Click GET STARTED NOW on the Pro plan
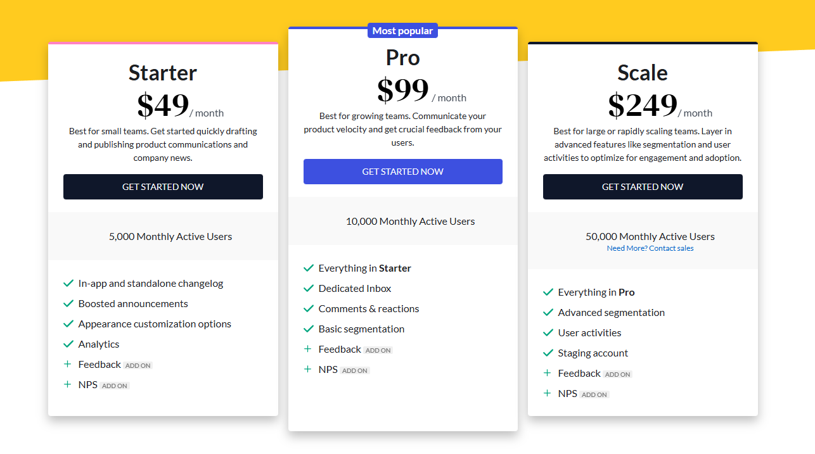Viewport: 815px width, 454px height. click(402, 172)
